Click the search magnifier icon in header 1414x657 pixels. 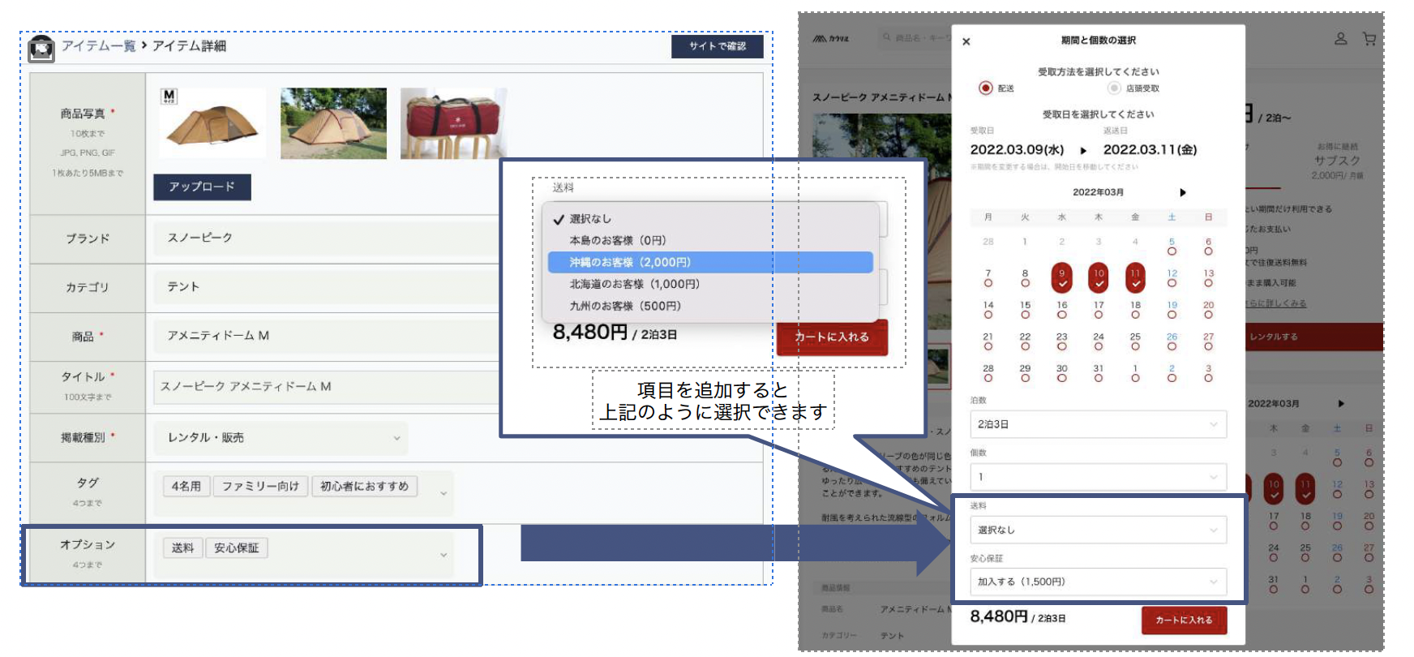[x=887, y=37]
